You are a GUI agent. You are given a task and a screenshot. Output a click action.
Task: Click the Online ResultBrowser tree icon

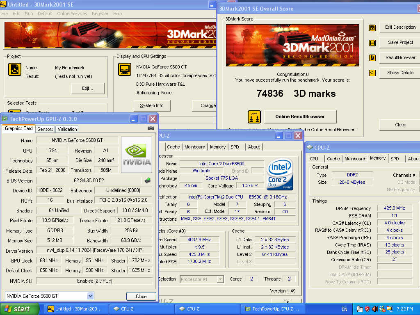click(254, 117)
